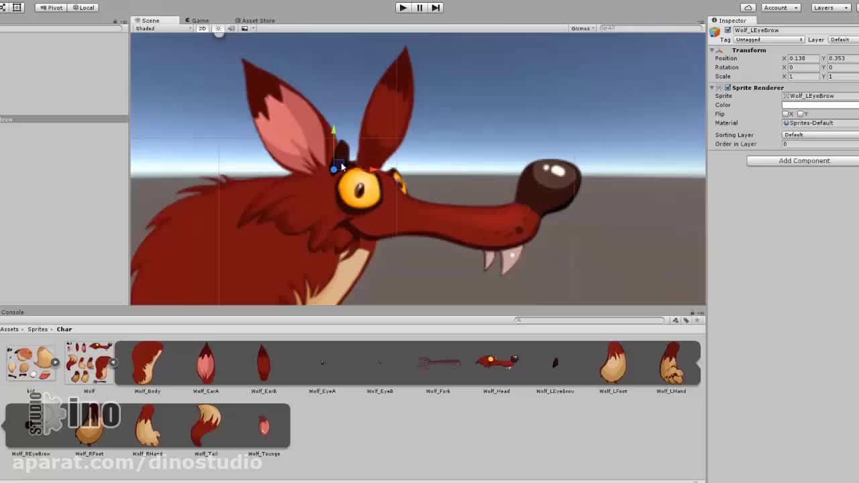
Task: Select the Rect transform tool icon
Action: click(17, 7)
